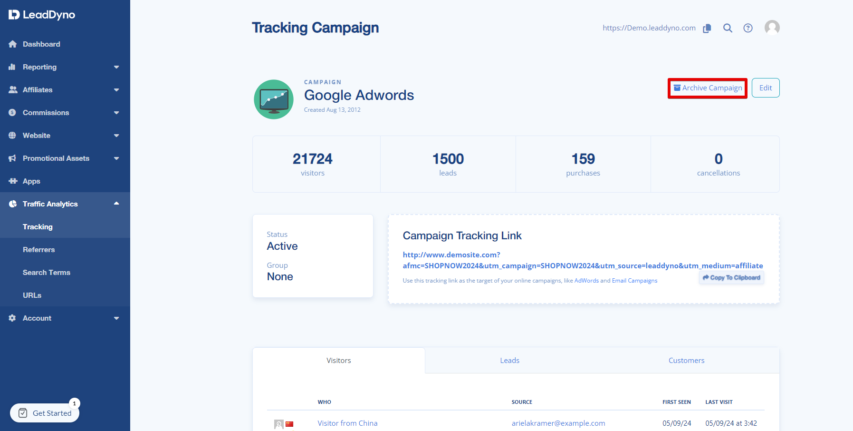The width and height of the screenshot is (853, 431).
Task: Click the Archive Campaign button
Action: click(x=708, y=88)
